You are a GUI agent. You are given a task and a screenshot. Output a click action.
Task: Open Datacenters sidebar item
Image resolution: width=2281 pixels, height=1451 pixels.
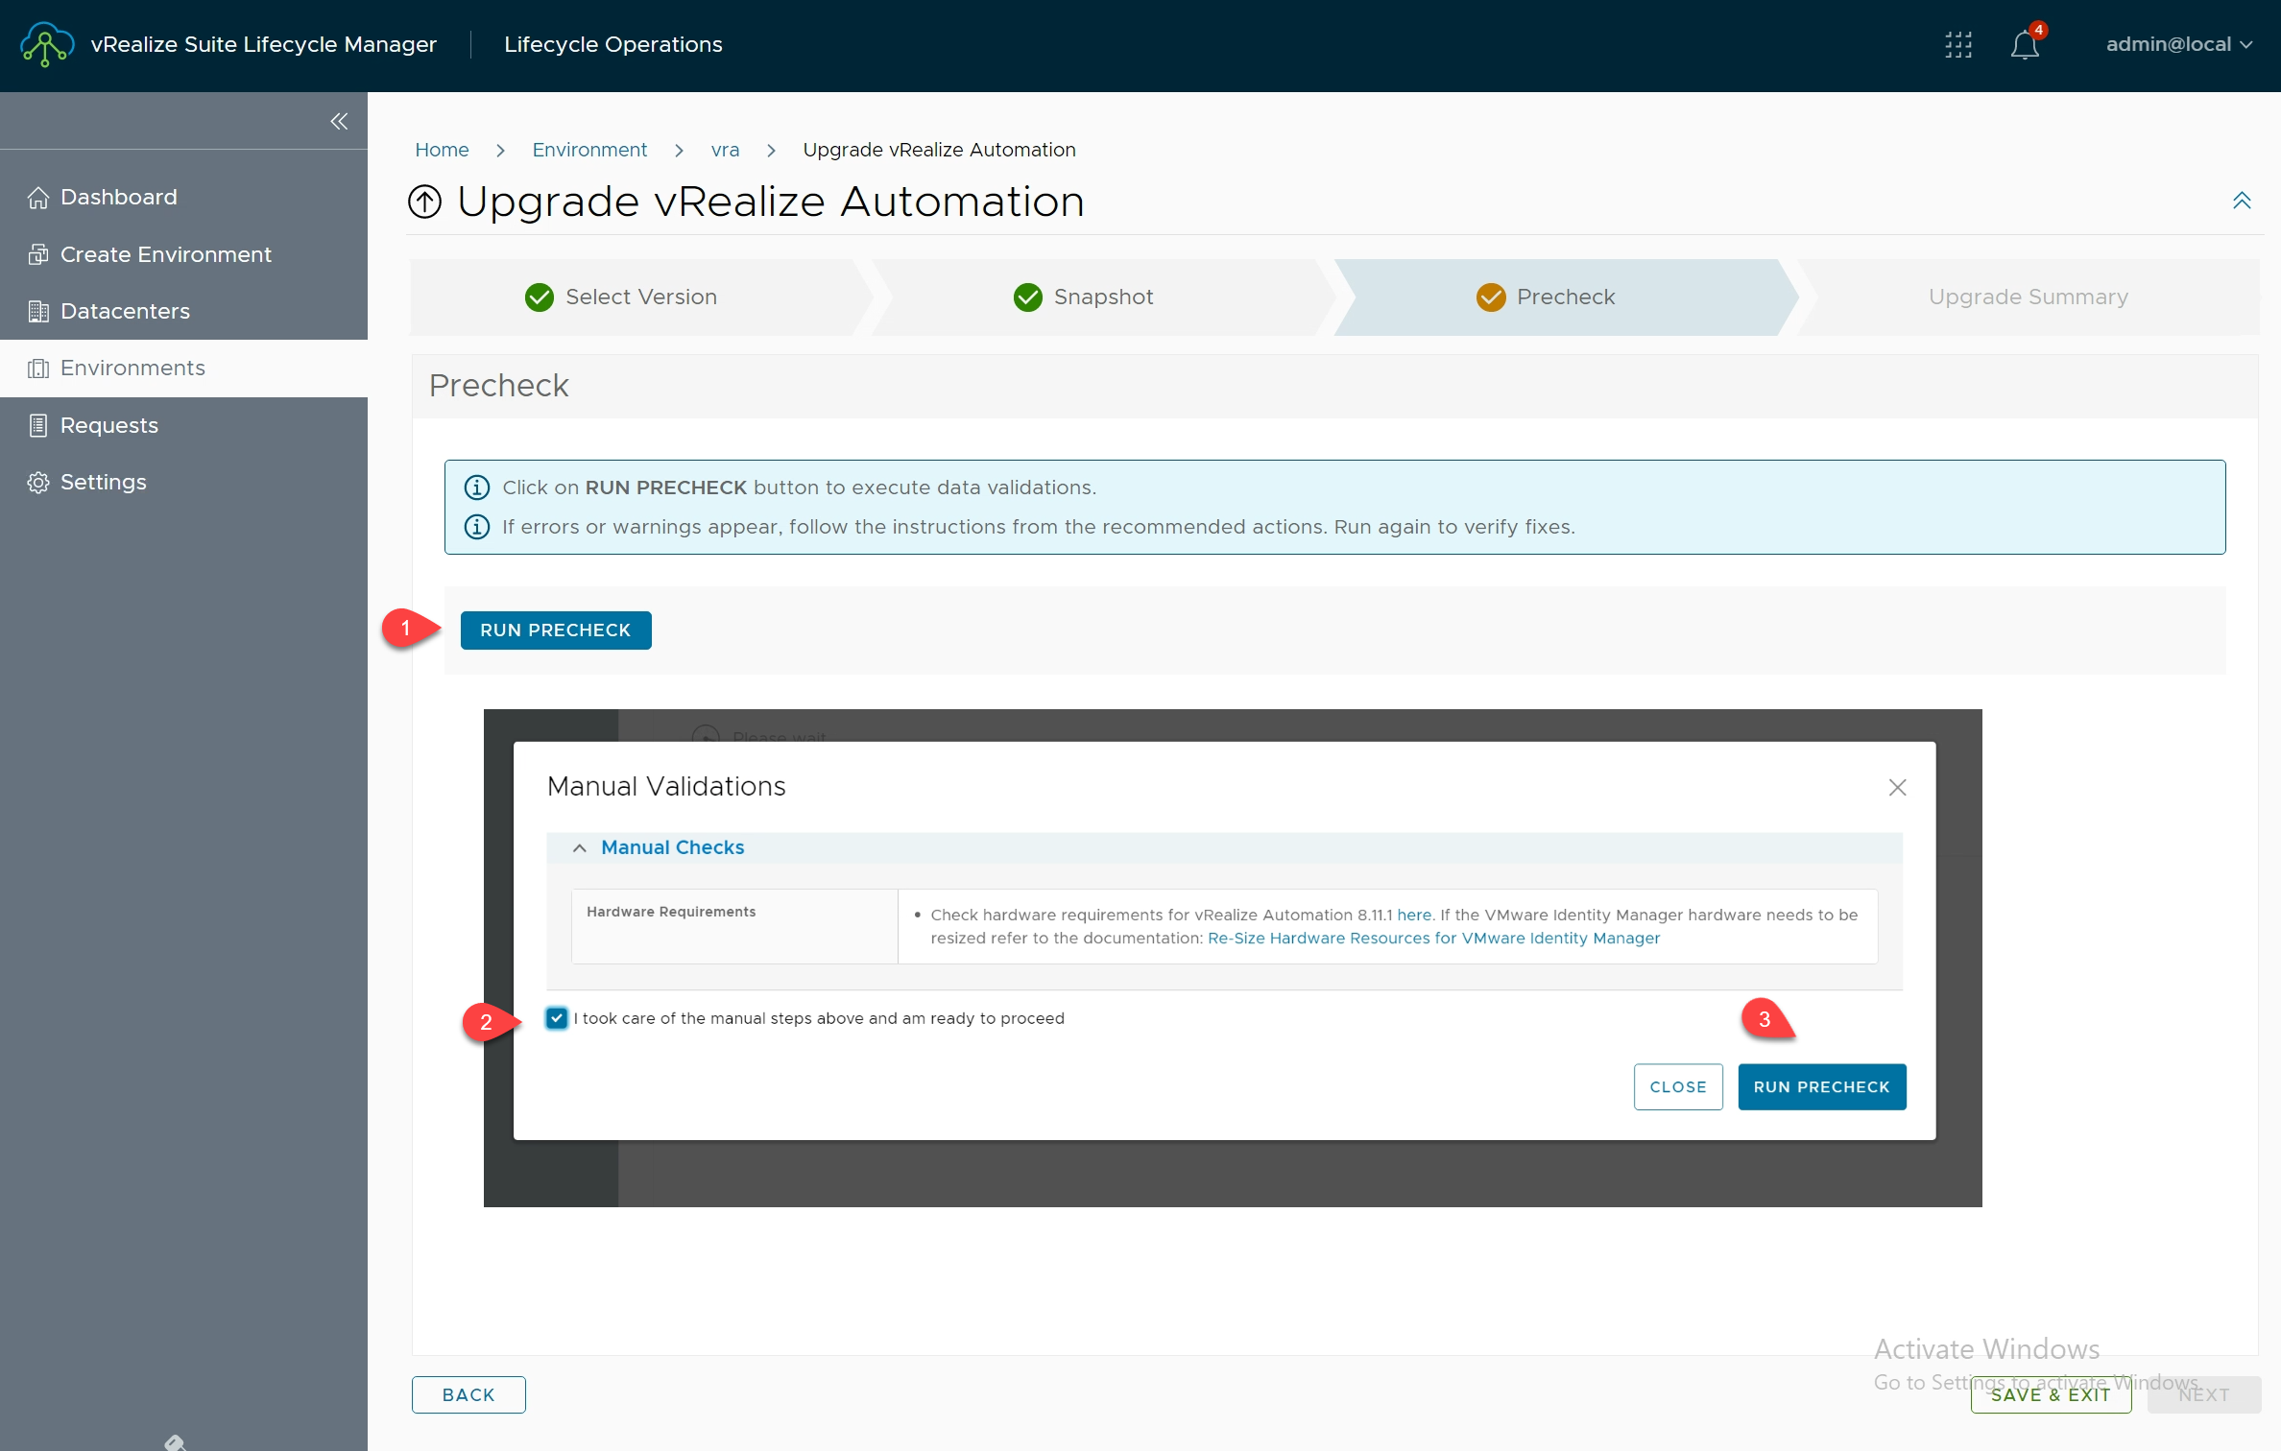(x=125, y=311)
